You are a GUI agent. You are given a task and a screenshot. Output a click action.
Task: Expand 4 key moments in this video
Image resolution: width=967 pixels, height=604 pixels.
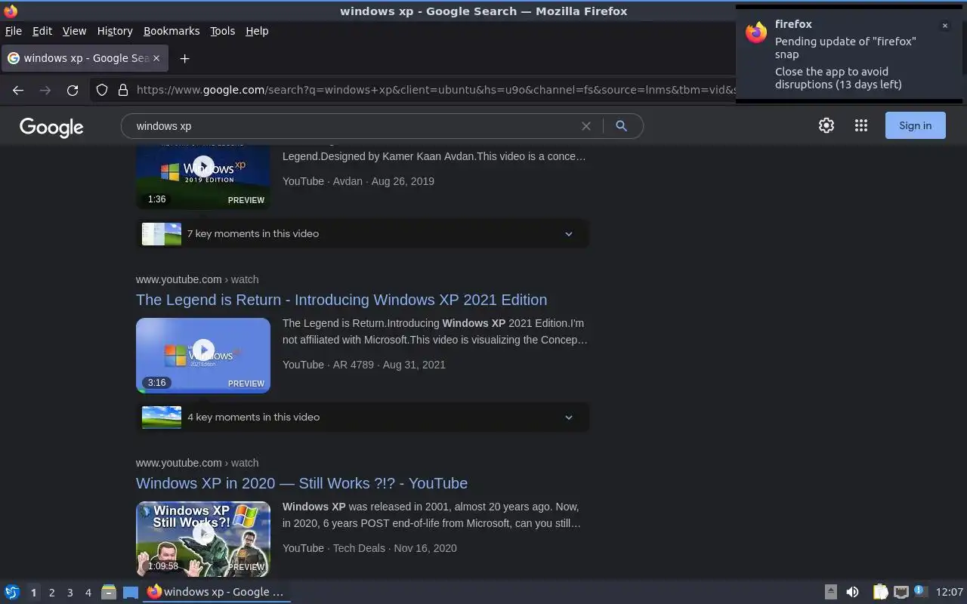click(362, 417)
